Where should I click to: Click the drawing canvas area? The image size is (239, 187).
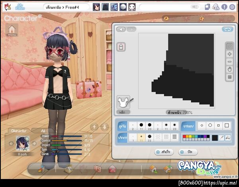pos(176,71)
